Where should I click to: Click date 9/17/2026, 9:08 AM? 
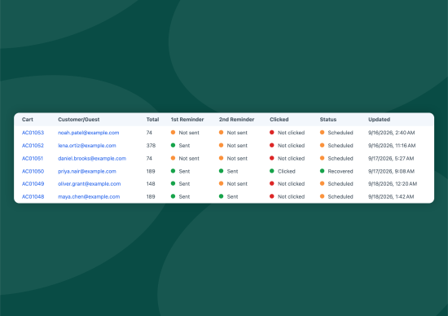pyautogui.click(x=392, y=171)
